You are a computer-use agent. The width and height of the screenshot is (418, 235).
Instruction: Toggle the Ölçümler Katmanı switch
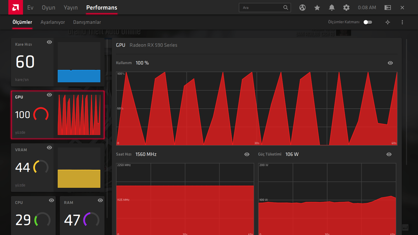click(368, 22)
